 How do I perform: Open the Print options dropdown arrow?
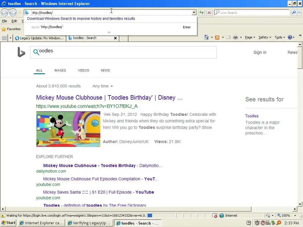coord(241,38)
